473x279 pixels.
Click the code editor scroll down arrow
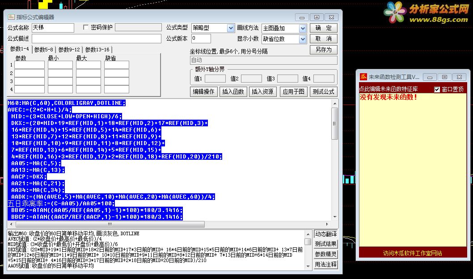(334, 217)
